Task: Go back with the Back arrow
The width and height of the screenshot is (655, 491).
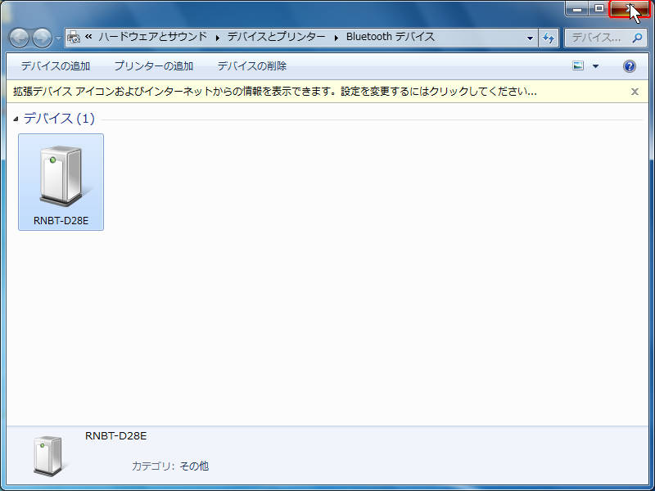Action: (19, 38)
